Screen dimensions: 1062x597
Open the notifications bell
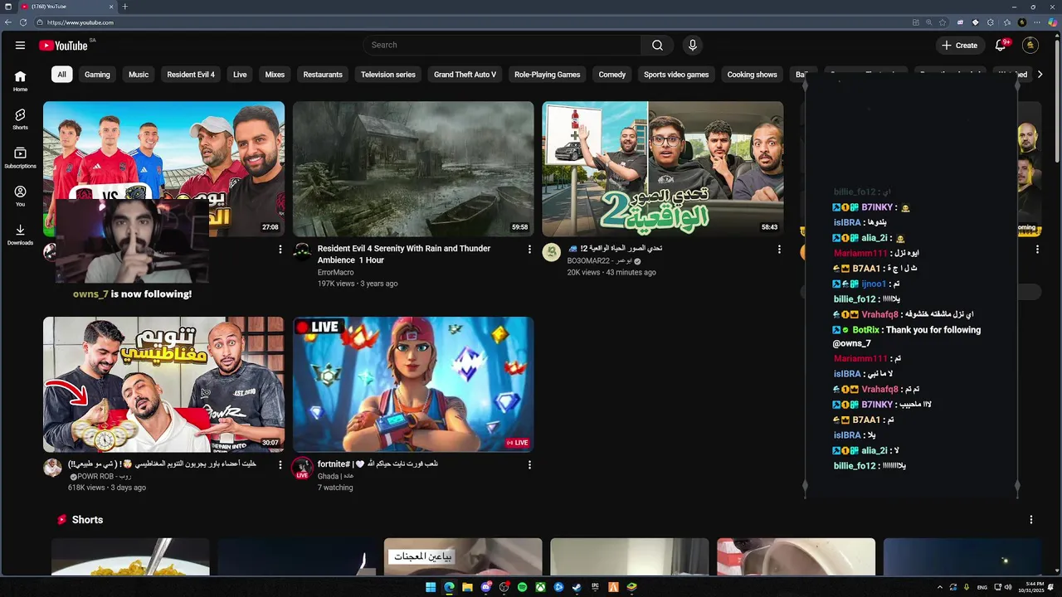tap(1001, 45)
